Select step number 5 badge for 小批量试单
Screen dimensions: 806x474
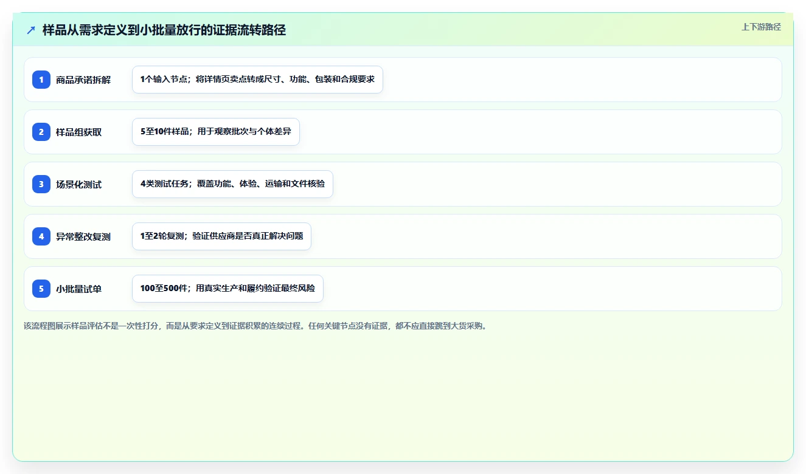pyautogui.click(x=41, y=289)
